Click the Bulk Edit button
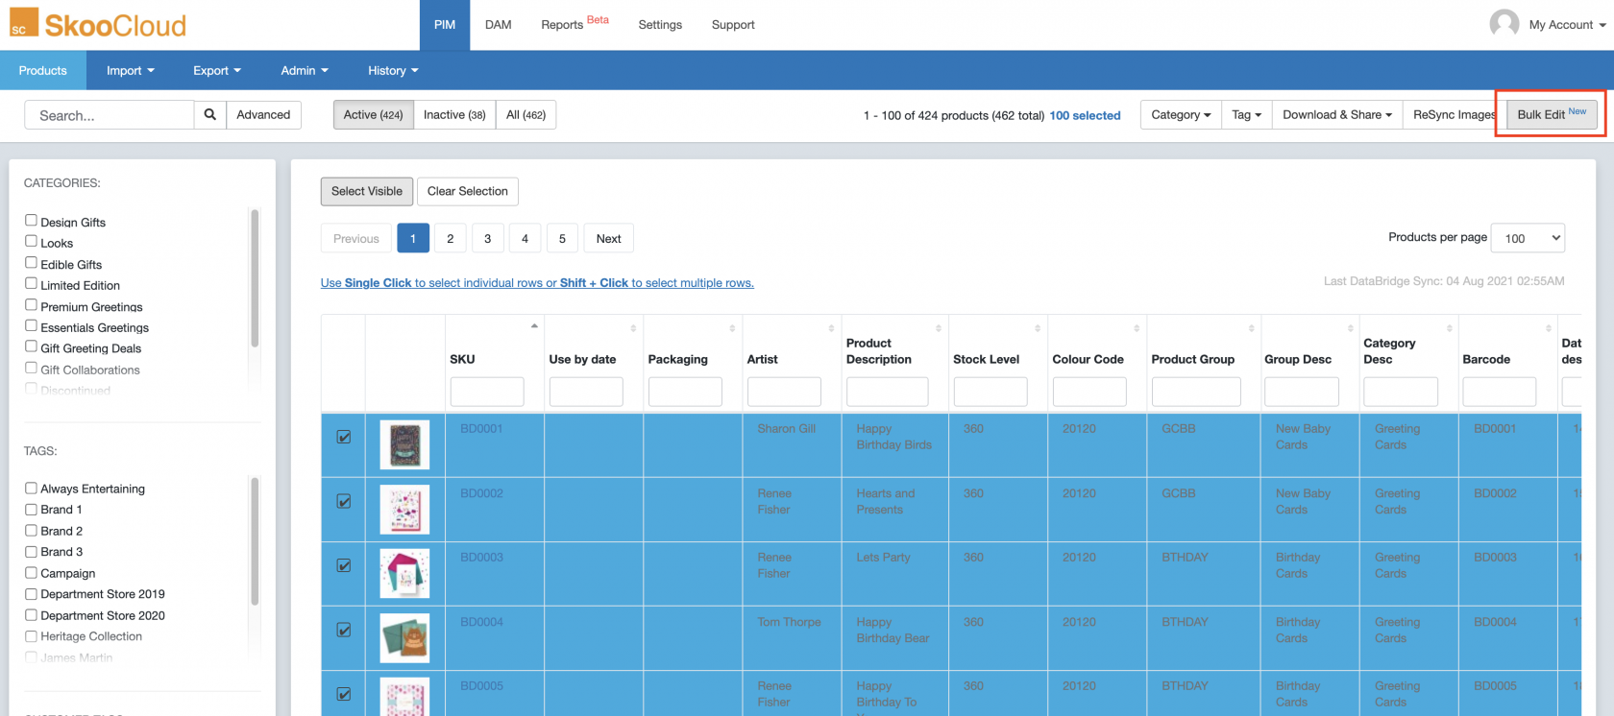This screenshot has width=1614, height=716. point(1552,114)
